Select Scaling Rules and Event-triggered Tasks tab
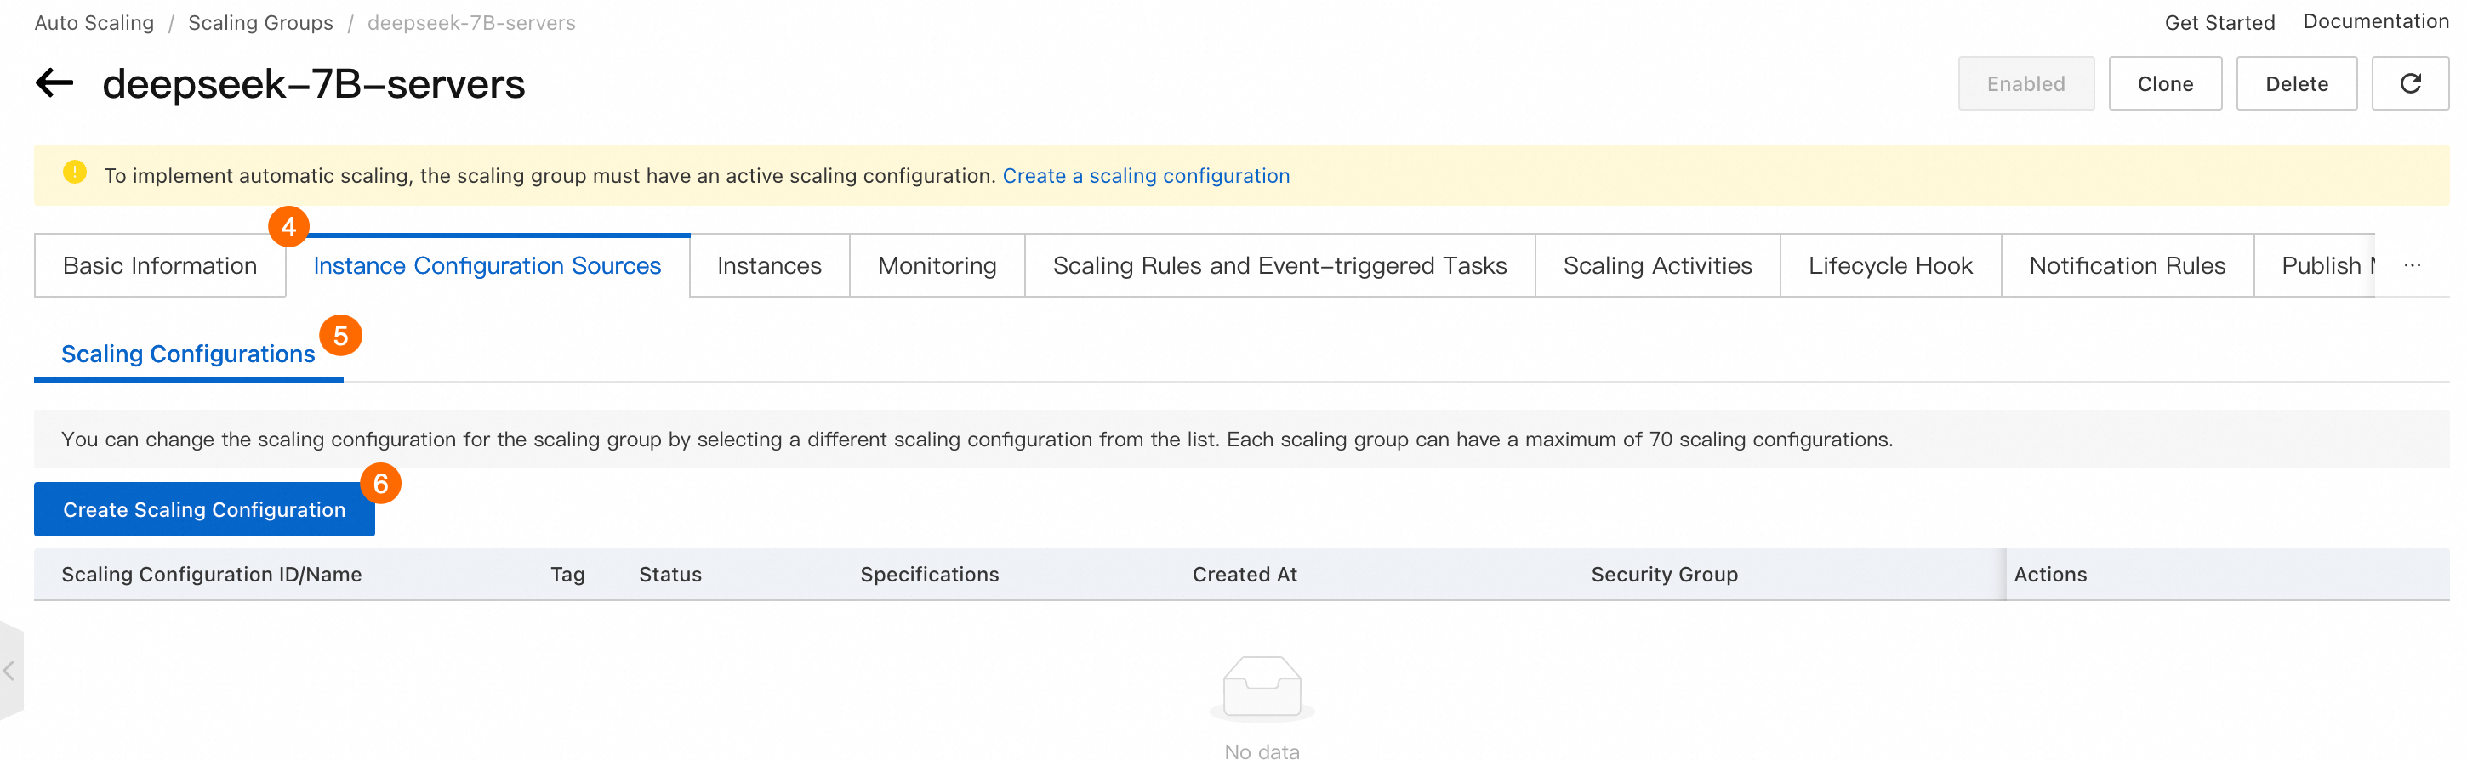This screenshot has height=760, width=2467. click(x=1279, y=265)
